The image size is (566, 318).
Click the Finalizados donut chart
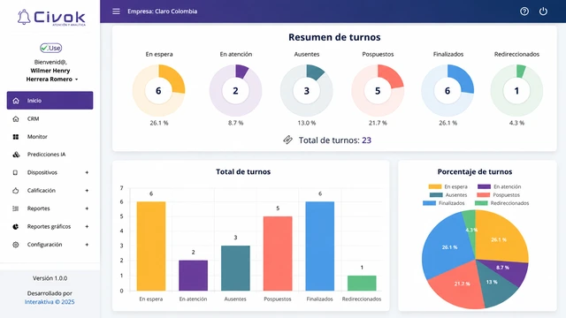(x=447, y=90)
